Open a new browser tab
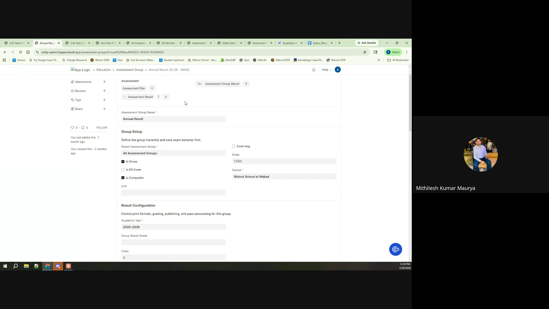Image resolution: width=549 pixels, height=309 pixels. [x=339, y=43]
